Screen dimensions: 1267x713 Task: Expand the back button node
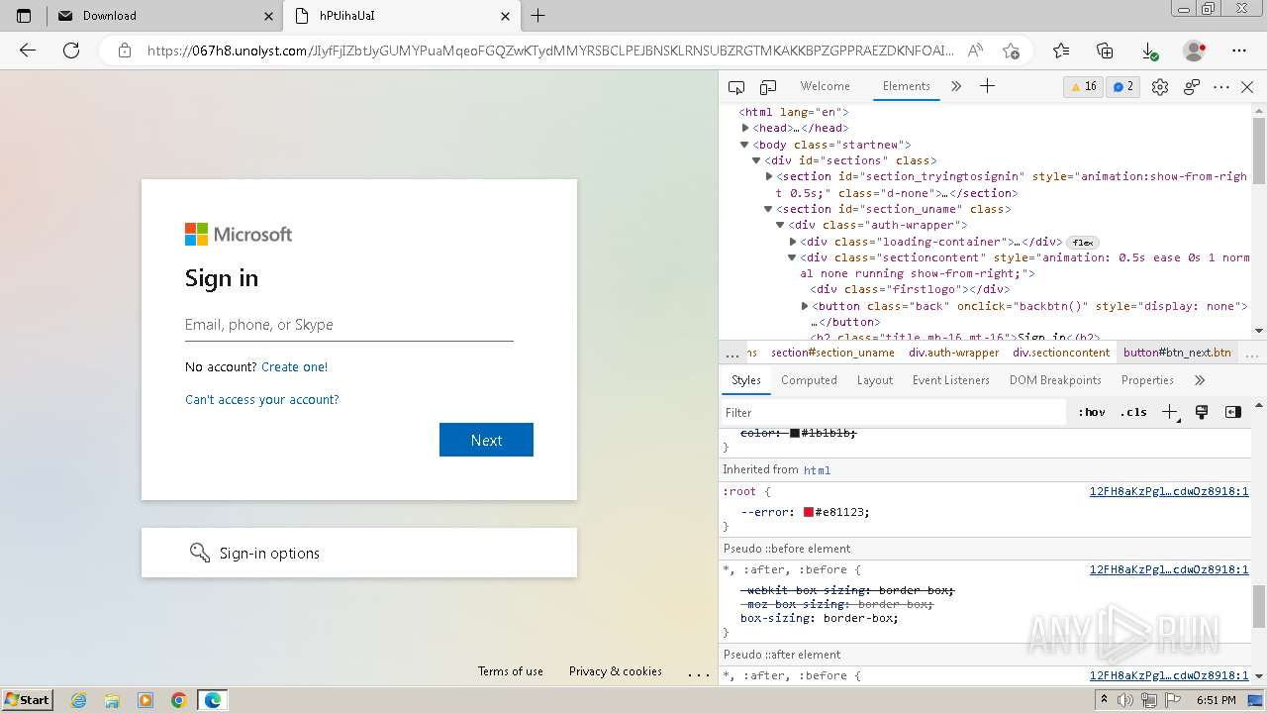(x=805, y=306)
